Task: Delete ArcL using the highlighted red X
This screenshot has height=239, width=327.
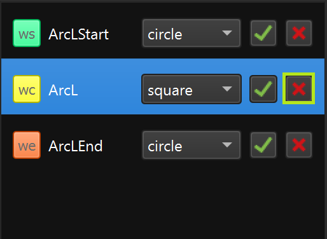Action: tap(299, 88)
